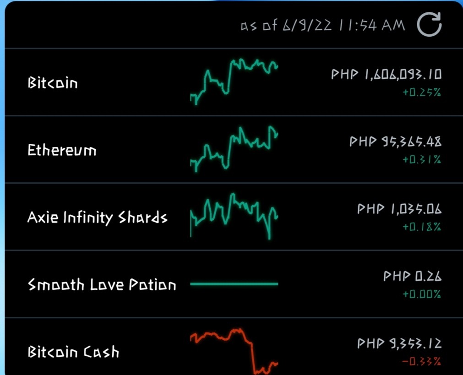Click the -0.33% Bitcoin Cash change
This screenshot has height=375, width=463.
point(422,361)
